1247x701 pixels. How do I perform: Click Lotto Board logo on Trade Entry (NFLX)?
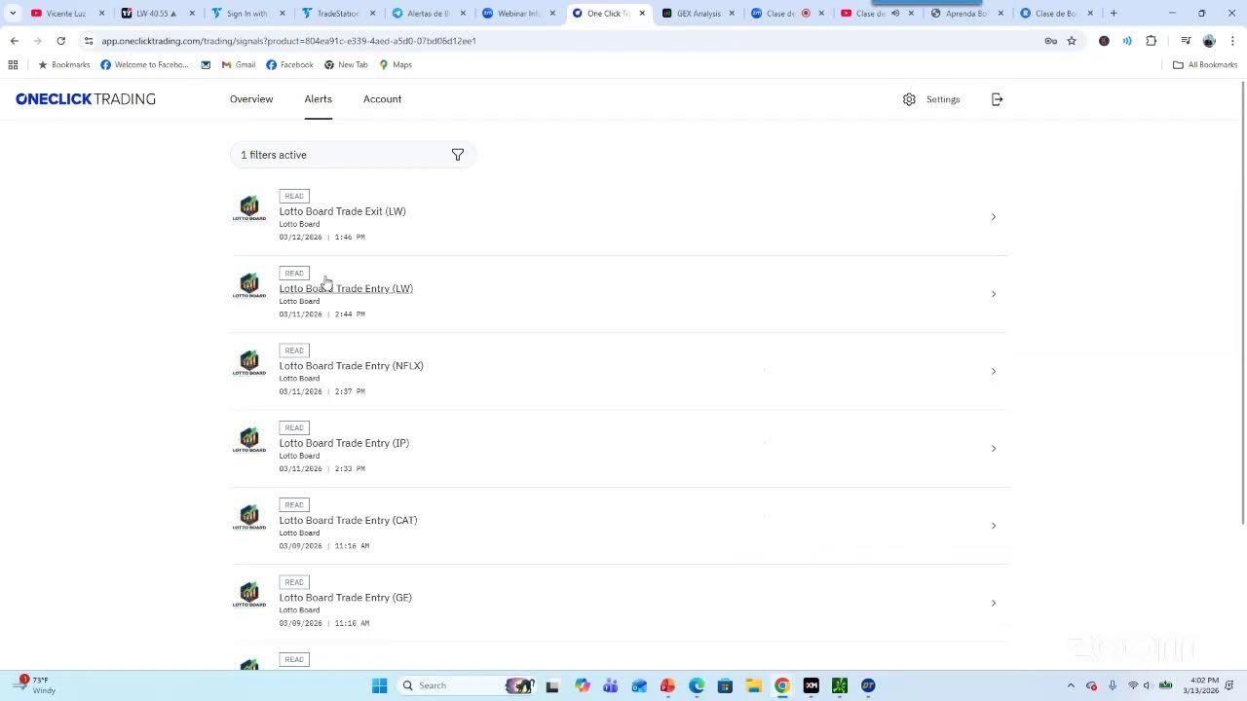[x=249, y=363]
